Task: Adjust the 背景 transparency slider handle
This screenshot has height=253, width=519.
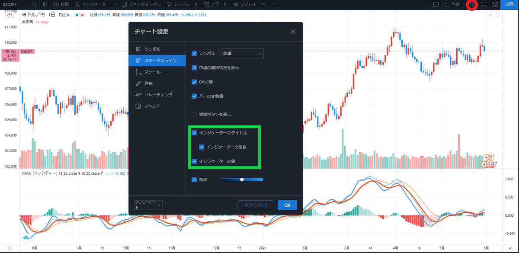Action: (242, 179)
